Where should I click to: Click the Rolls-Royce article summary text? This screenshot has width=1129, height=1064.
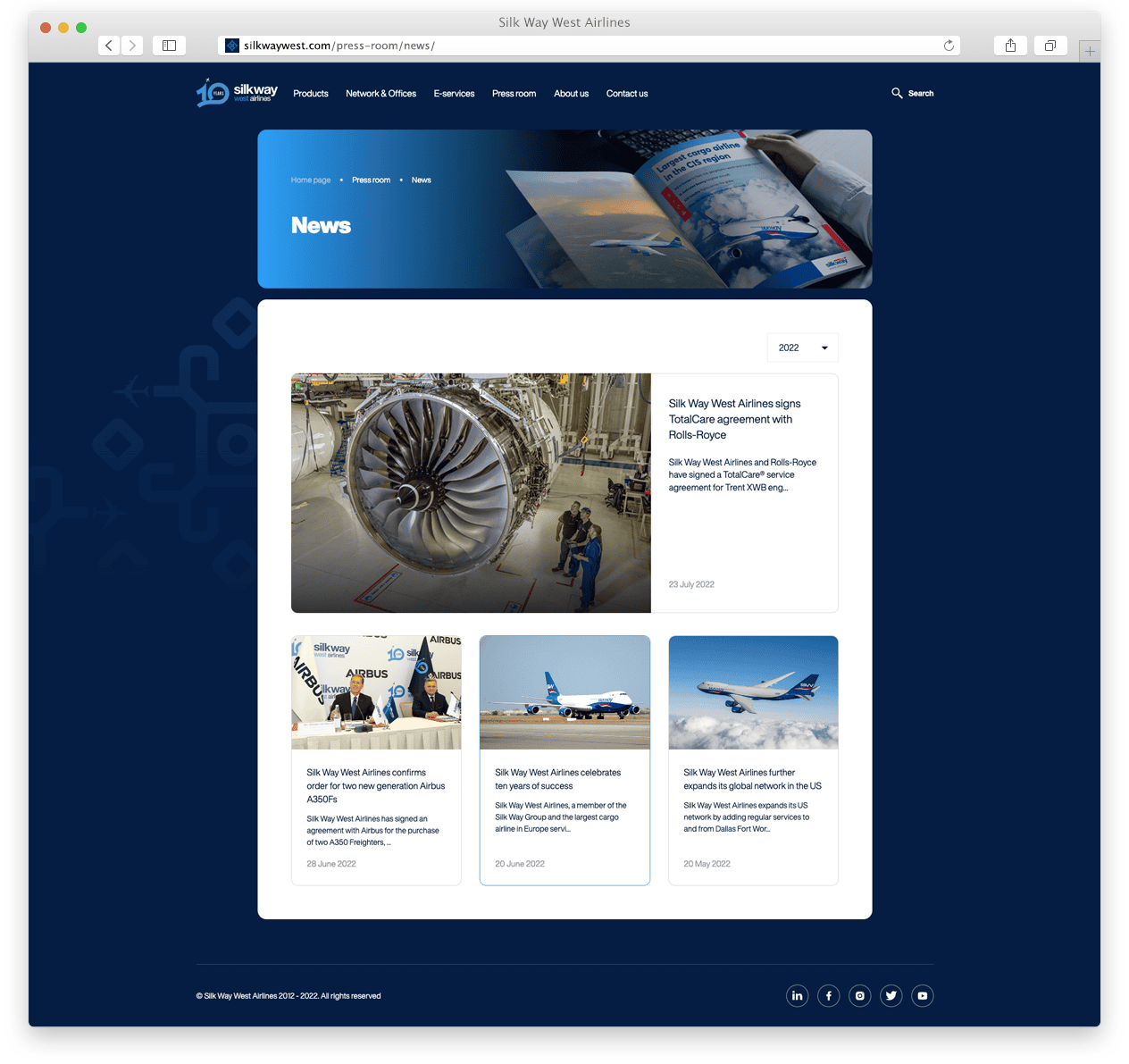pyautogui.click(x=742, y=475)
